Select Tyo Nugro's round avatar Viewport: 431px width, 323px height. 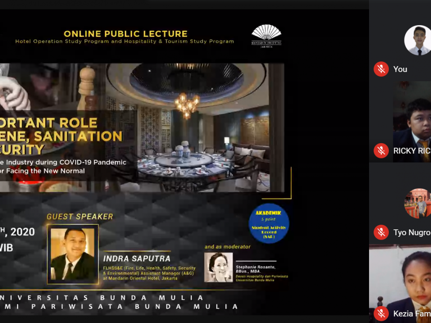point(418,203)
